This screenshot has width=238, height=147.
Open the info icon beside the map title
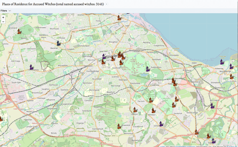coord(106,4)
